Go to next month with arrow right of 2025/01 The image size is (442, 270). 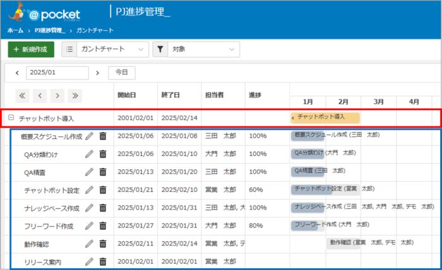pos(97,73)
